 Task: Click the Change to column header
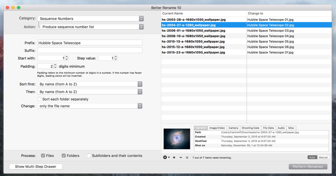(289, 13)
